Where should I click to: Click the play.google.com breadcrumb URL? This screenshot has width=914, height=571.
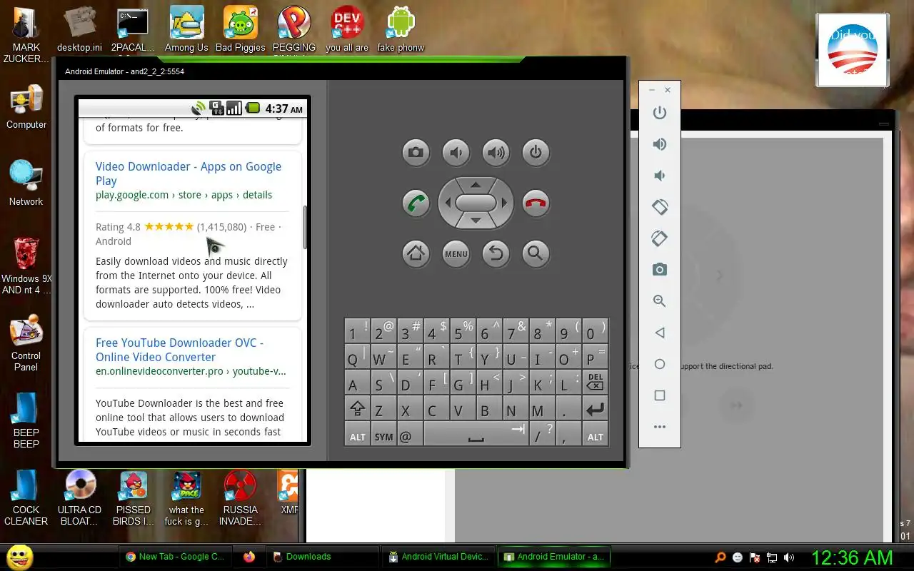184,195
